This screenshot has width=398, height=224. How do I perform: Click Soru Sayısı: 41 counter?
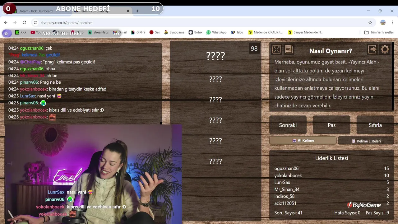point(288,213)
